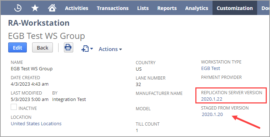Viewport: 270px width, 137px height.
Task: Select the RA-Workstation page title
Action: pos(39,23)
